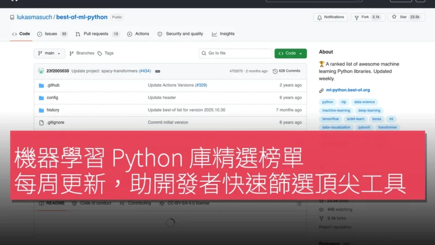Click the Star count 23.5k badge
This screenshot has width=435, height=245.
(415, 17)
